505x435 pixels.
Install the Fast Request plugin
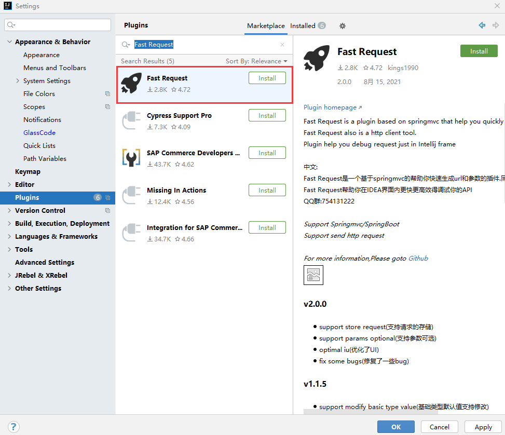pos(478,51)
